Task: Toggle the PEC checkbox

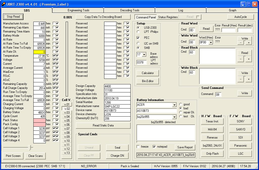Action: click(x=138, y=38)
